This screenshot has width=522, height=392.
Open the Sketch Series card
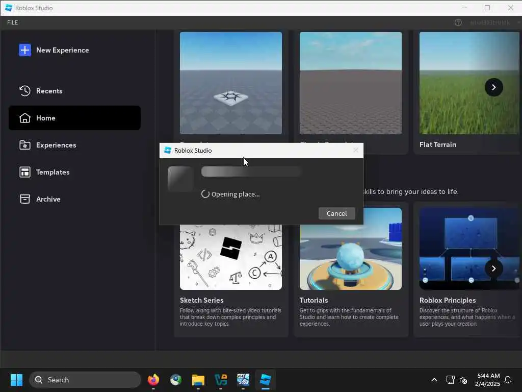(x=231, y=280)
